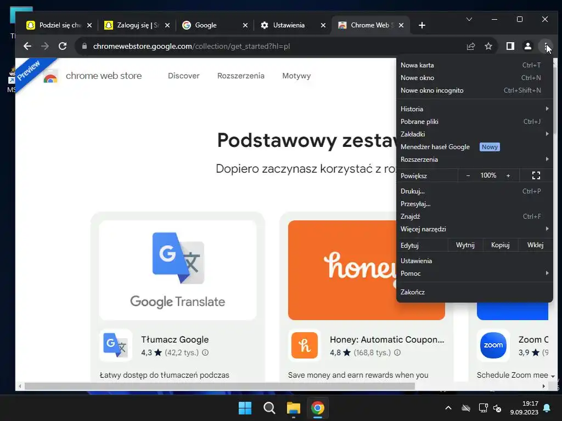
Task: Click the forward navigation arrow
Action: pos(45,46)
